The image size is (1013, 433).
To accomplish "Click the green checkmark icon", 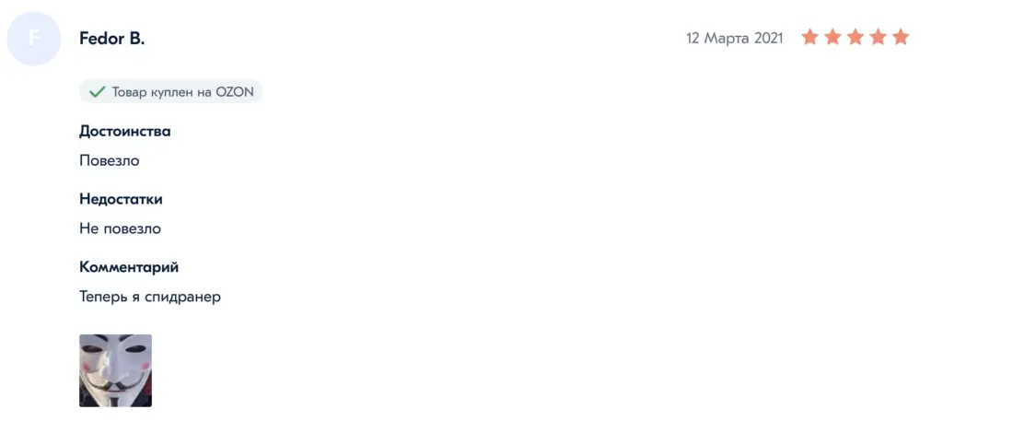I will pyautogui.click(x=97, y=92).
